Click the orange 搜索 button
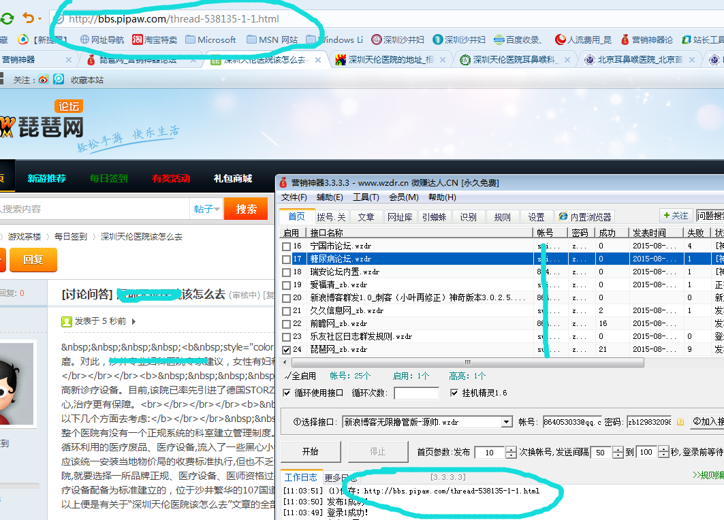The width and height of the screenshot is (724, 520). coord(246,209)
